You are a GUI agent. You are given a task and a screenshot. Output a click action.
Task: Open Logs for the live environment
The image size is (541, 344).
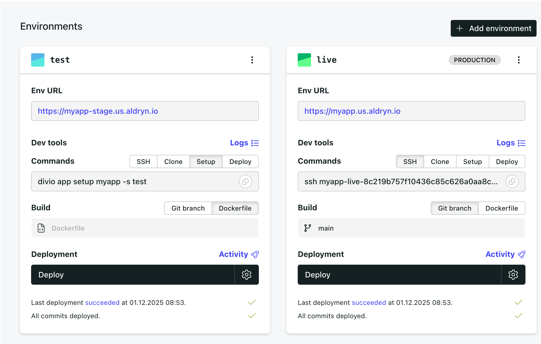[x=511, y=143]
